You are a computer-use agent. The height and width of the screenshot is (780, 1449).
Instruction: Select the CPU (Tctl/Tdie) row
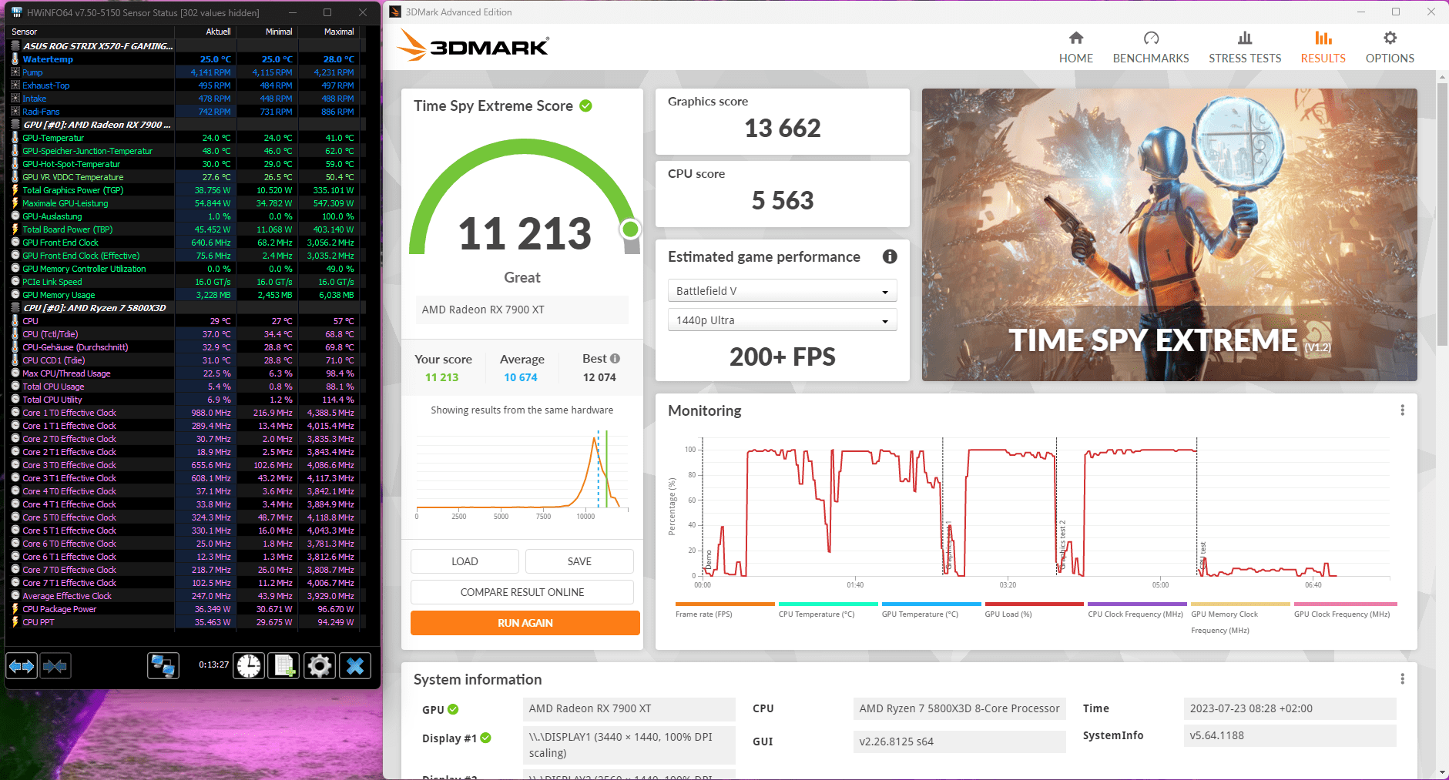pos(183,334)
